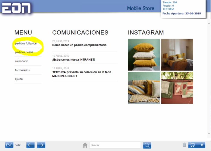Image resolution: width=211 pixels, height=151 pixels.
Task: Open pedidos outlet menu item
Action: (x=24, y=52)
